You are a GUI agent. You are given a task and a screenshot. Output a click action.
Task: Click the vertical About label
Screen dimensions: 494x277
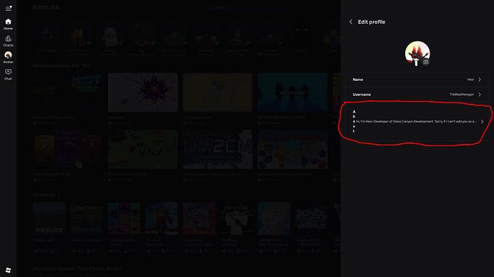tap(354, 122)
